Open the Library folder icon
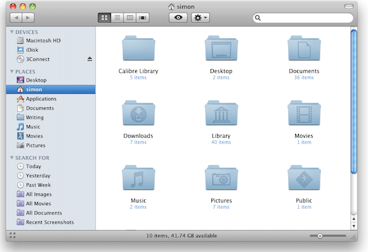 (221, 113)
